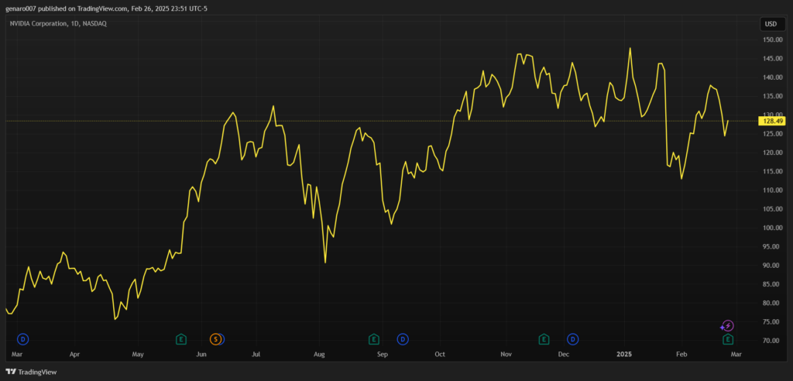Click the dividend marker near March 2024

[22, 339]
